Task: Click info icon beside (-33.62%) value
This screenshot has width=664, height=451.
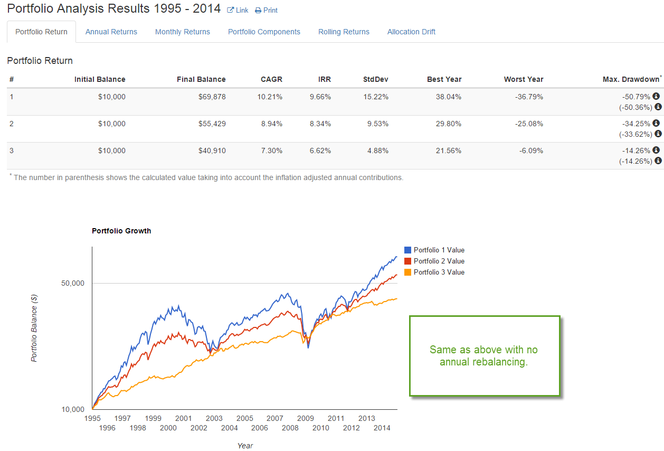Action: click(x=658, y=134)
